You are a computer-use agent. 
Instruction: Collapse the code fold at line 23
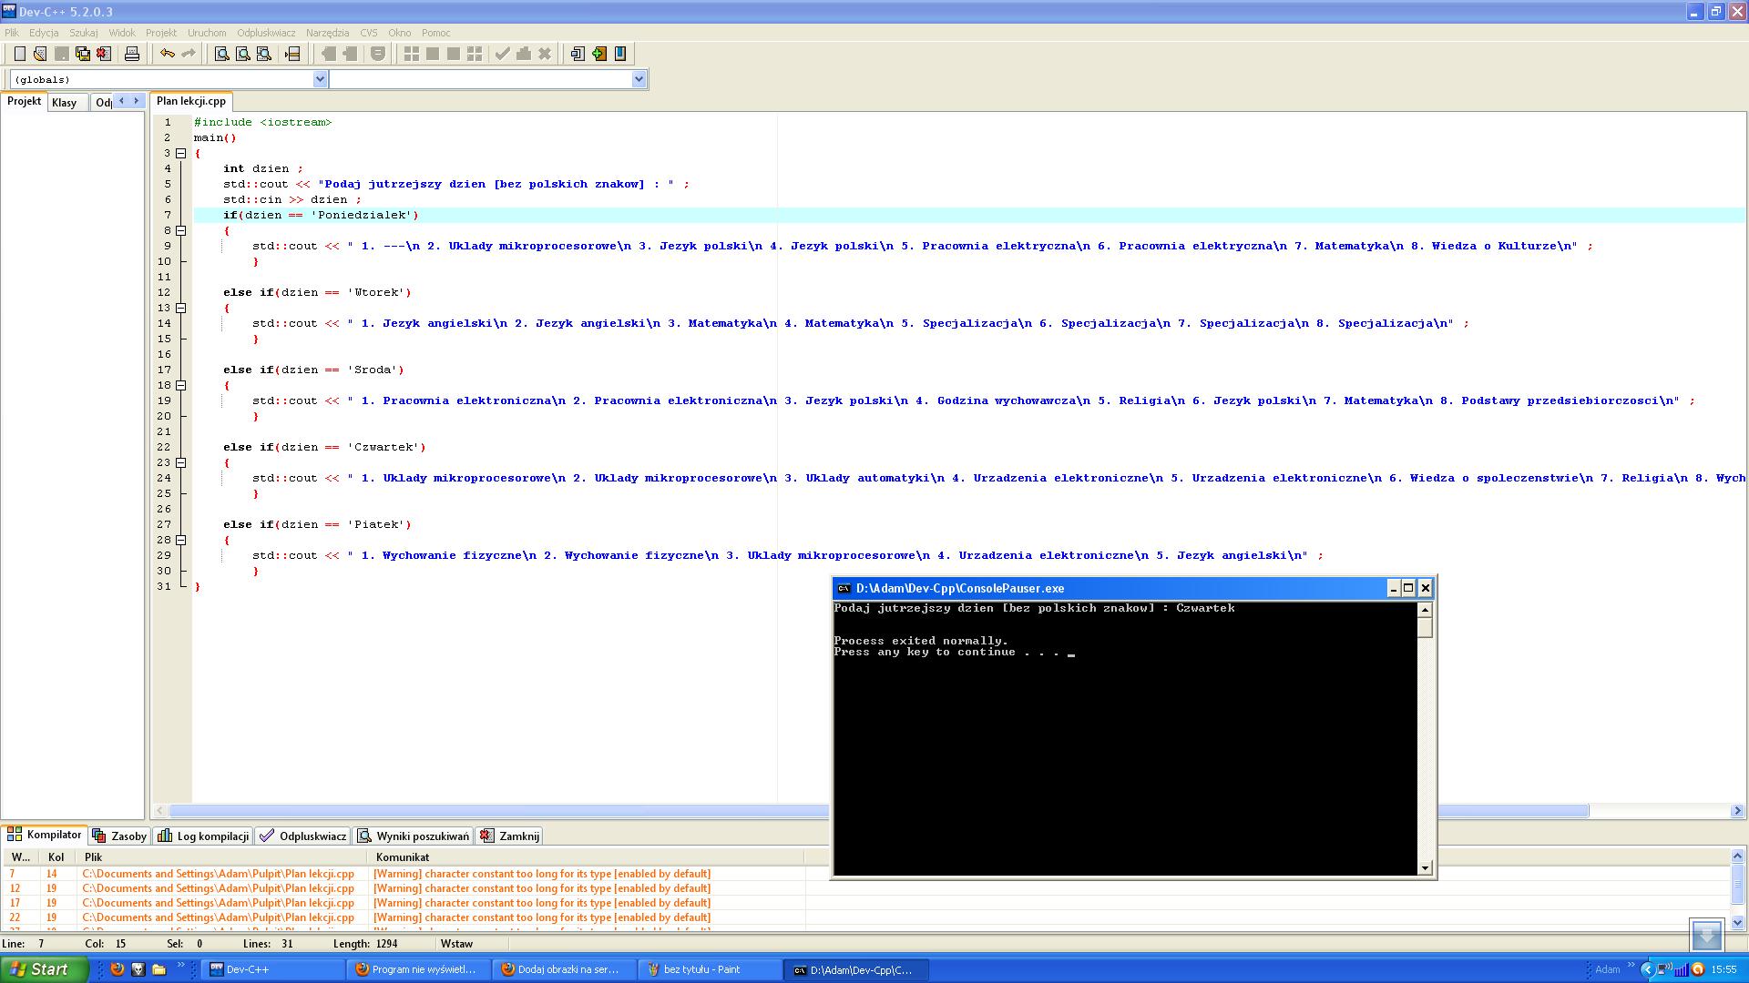tap(180, 462)
